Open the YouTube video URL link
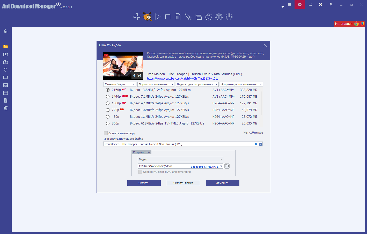Screen dimensions: 367x234 pyautogui.click(x=182, y=79)
